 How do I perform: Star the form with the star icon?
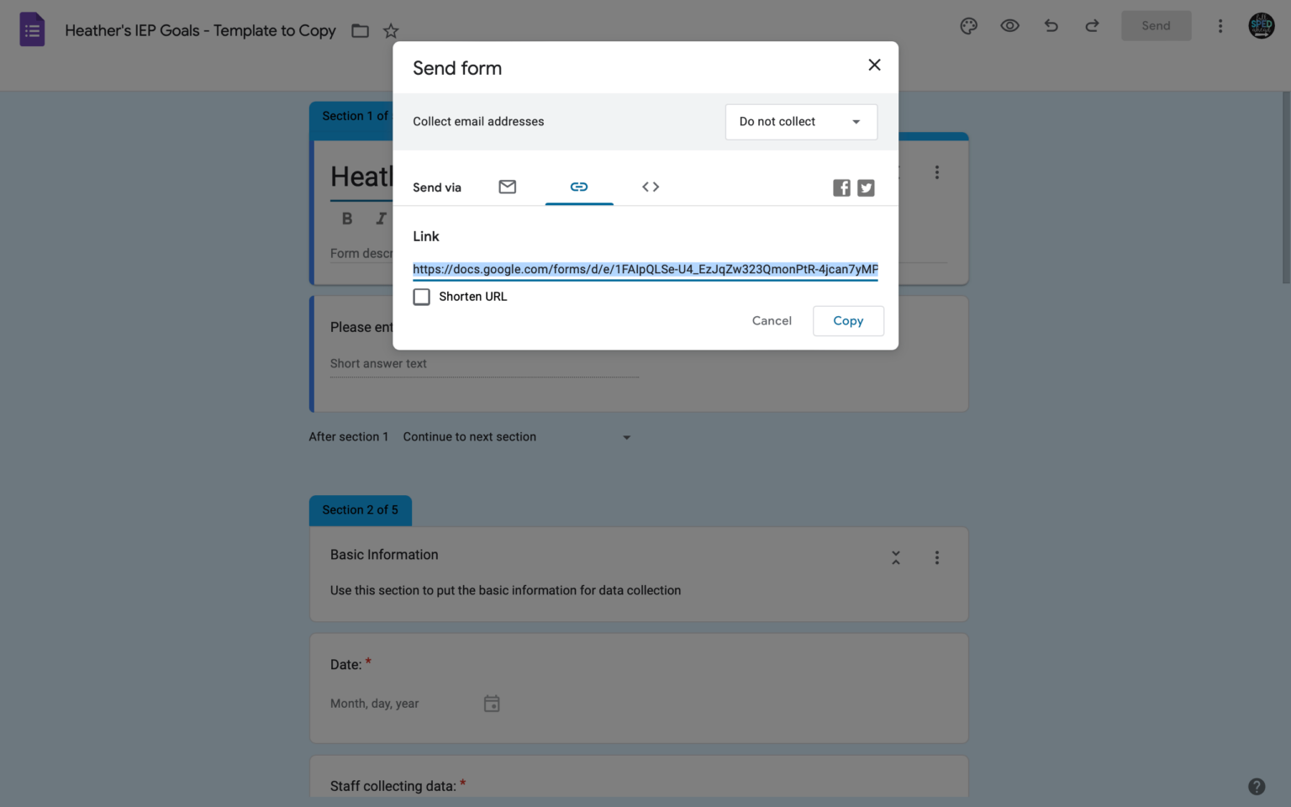click(x=391, y=31)
